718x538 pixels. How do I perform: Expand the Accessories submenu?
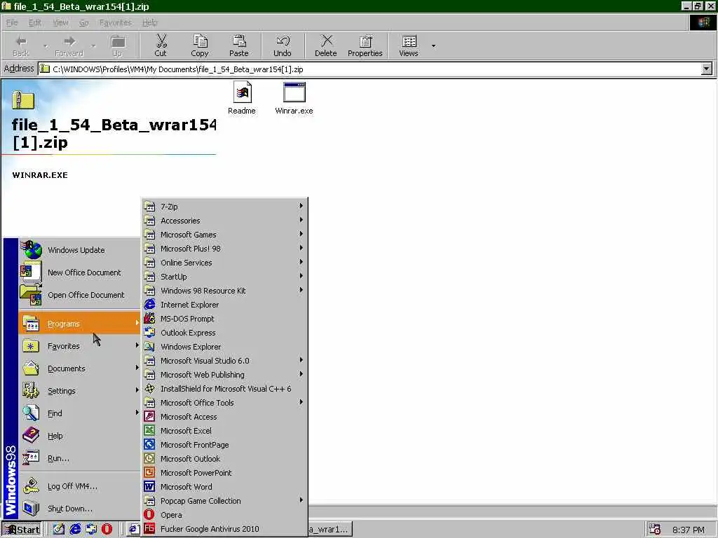(x=224, y=221)
